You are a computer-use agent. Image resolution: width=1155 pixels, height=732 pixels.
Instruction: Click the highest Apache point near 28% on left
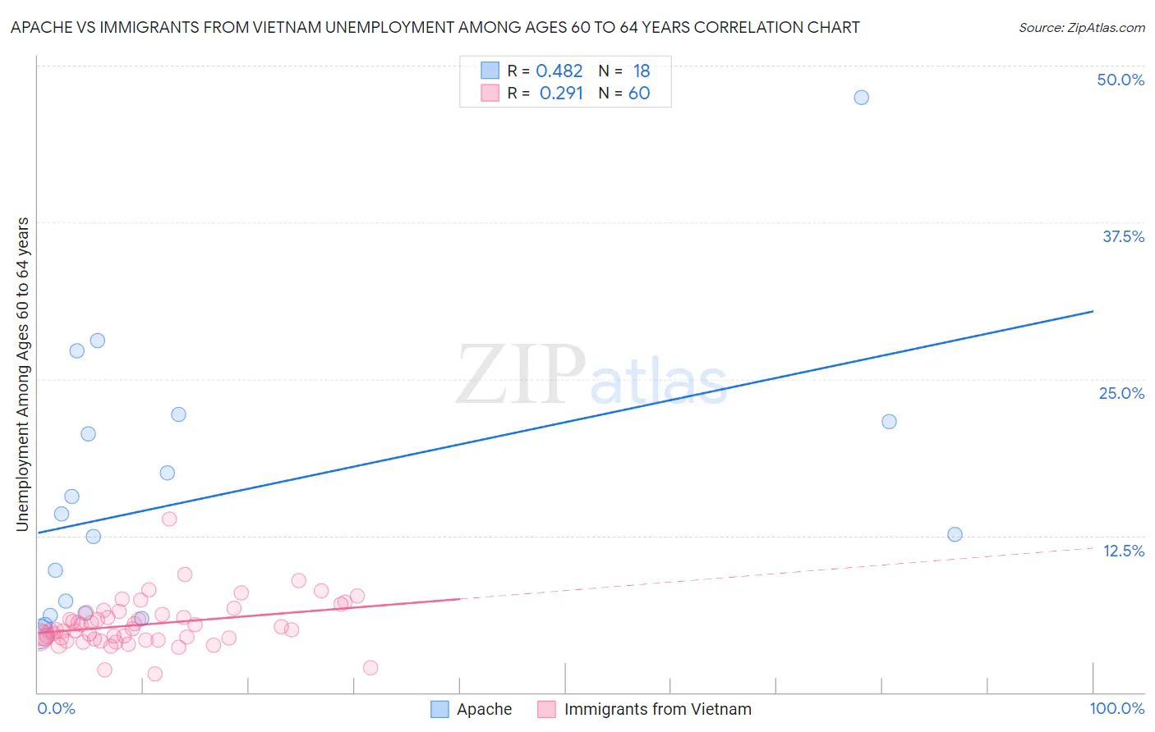(98, 341)
